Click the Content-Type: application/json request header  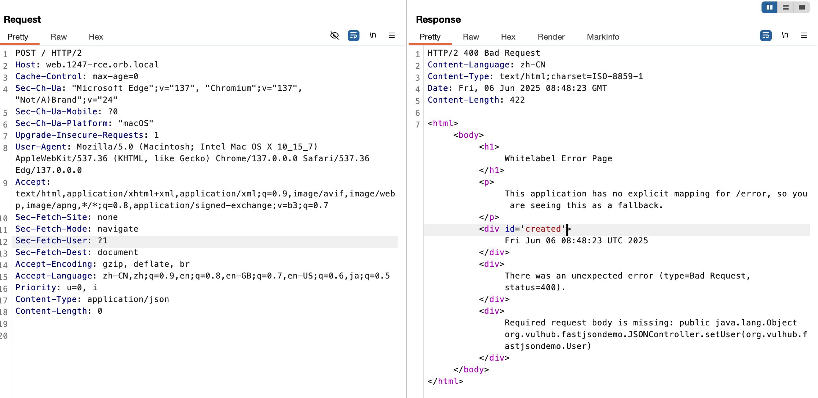[92, 299]
